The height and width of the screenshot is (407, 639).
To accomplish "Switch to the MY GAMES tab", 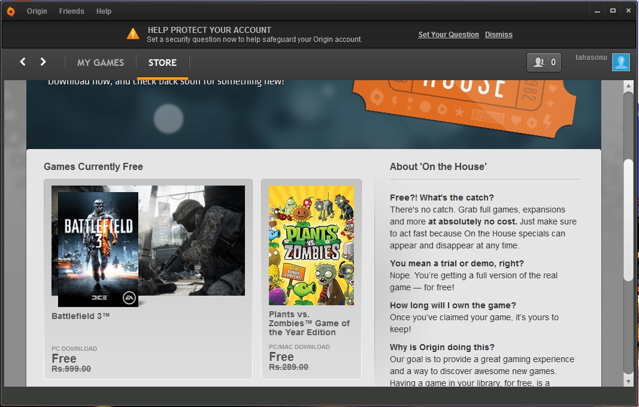I will (x=100, y=62).
